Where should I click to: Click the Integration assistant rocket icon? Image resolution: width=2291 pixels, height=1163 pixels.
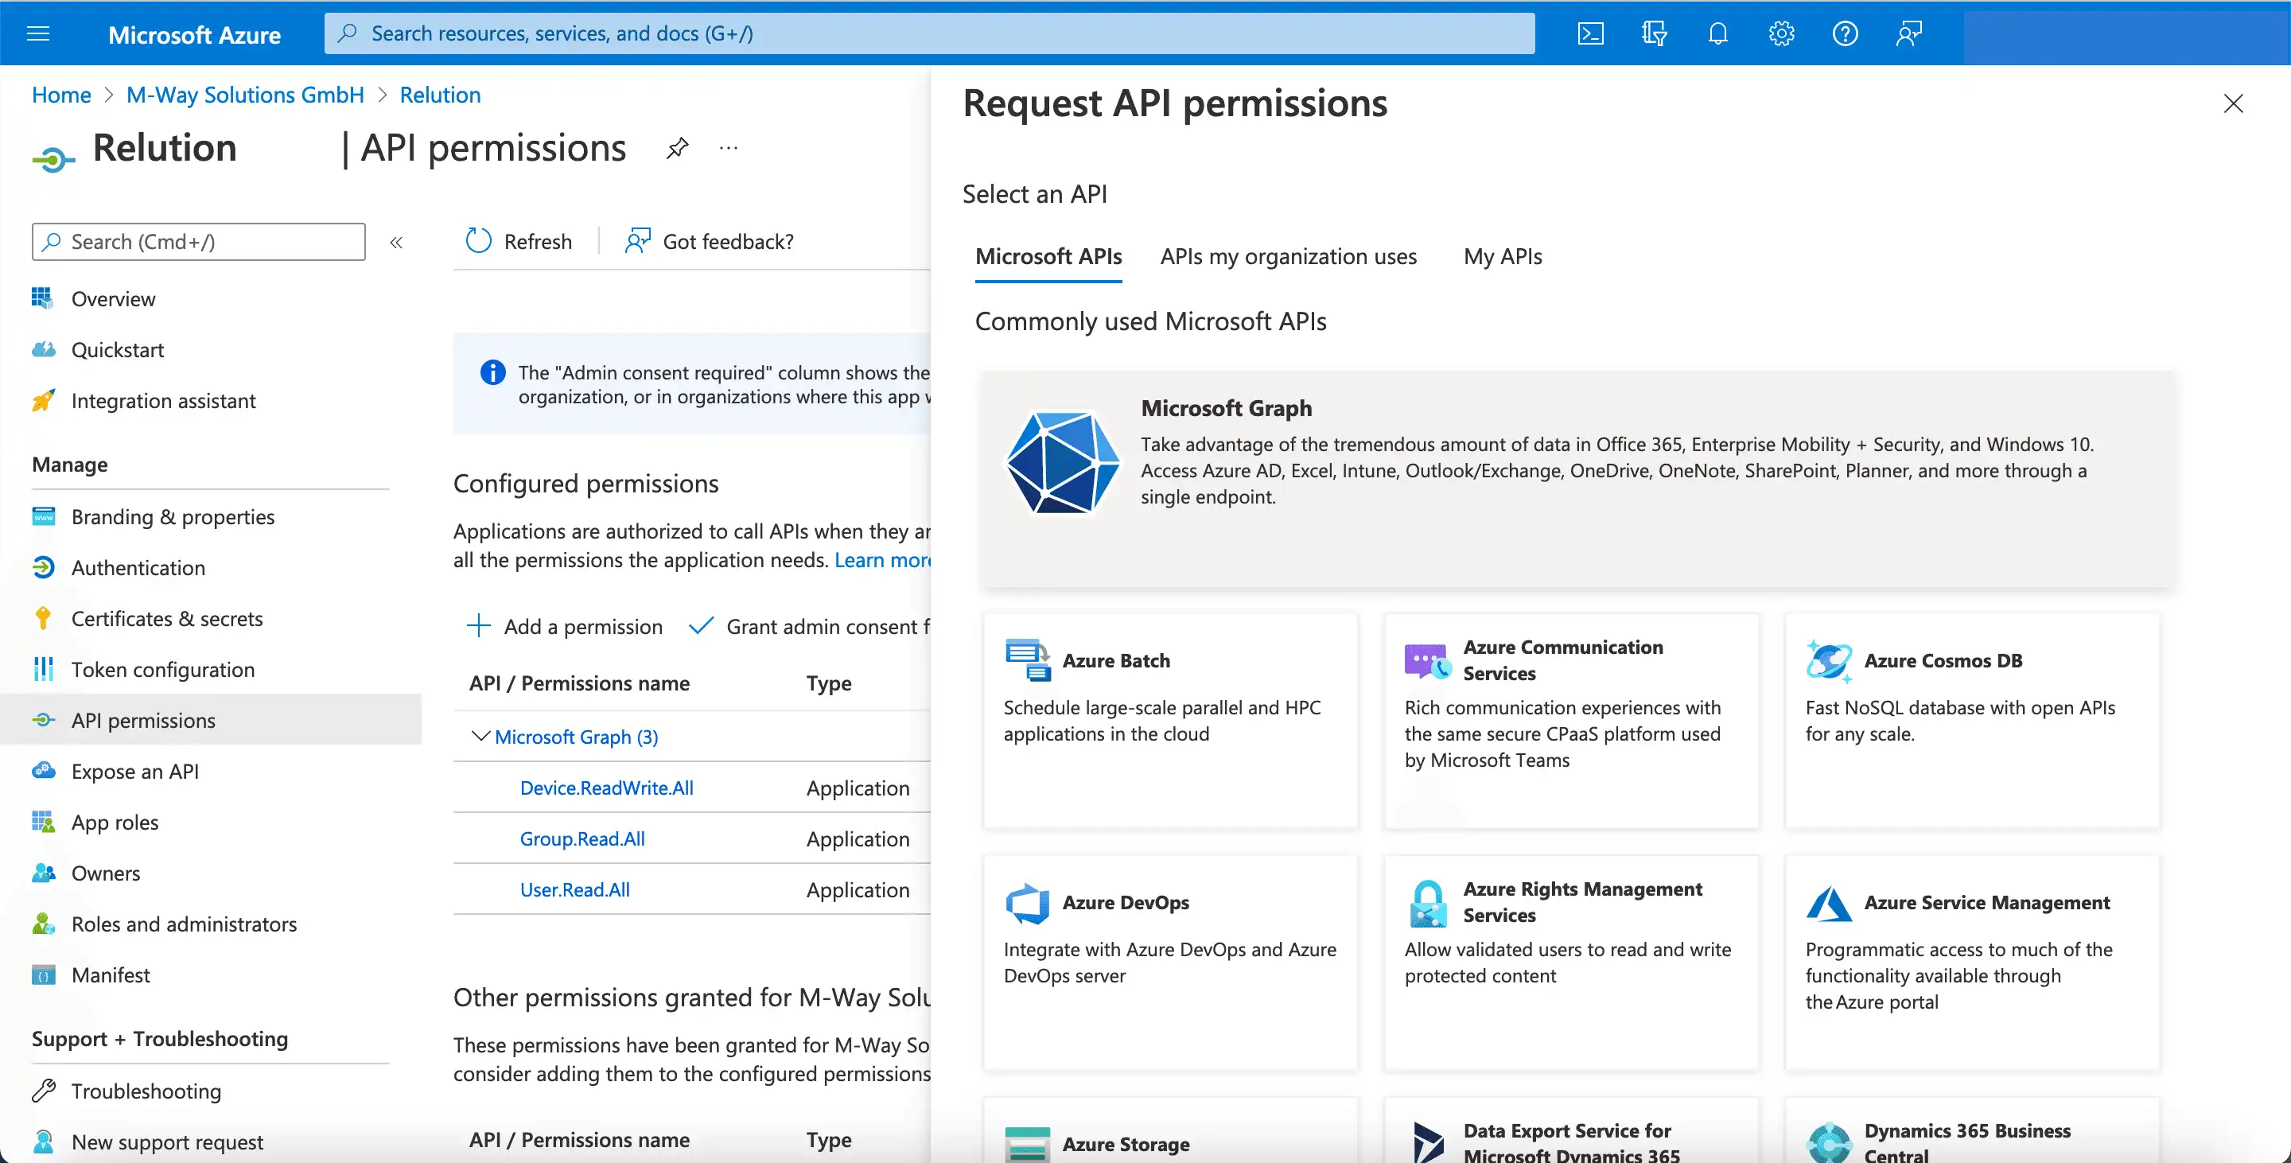(43, 400)
